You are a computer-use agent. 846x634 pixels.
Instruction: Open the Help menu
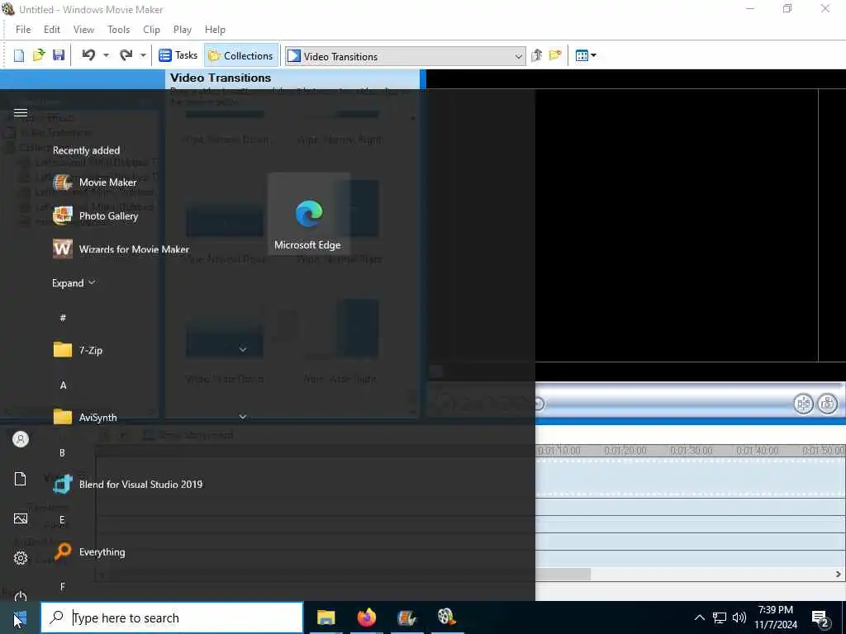pos(215,30)
